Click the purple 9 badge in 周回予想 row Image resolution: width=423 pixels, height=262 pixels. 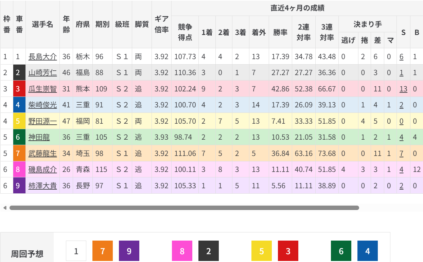[x=129, y=251]
